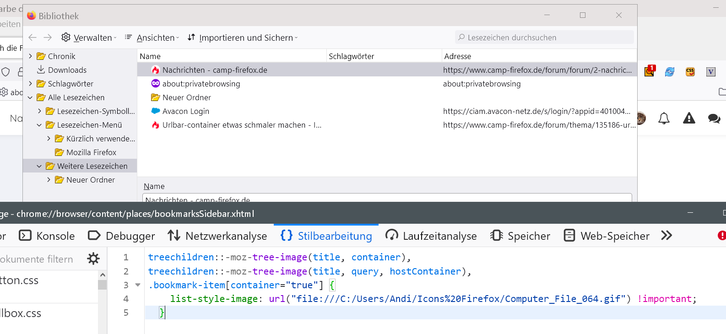Open the Verwalten menu
The image size is (726, 334).
click(x=89, y=38)
